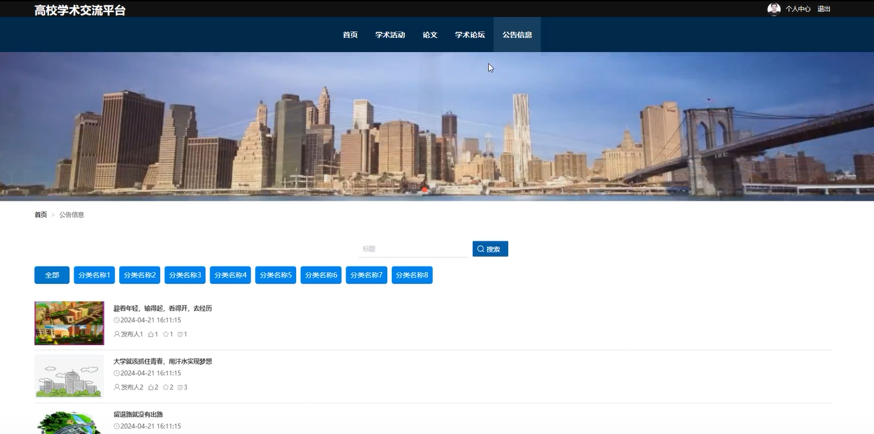The width and height of the screenshot is (874, 434).
Task: Filter by 分类名称7
Action: (366, 275)
